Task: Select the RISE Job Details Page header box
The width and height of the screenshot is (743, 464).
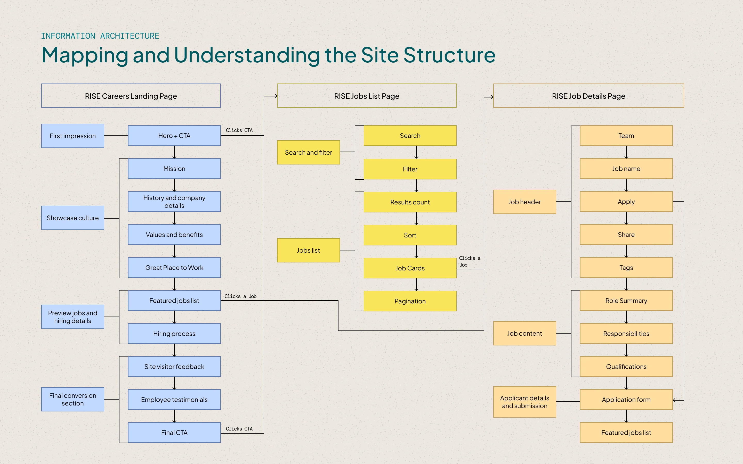Action: pyautogui.click(x=588, y=96)
